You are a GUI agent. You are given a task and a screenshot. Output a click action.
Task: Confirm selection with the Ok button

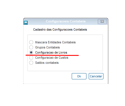tap(79, 76)
